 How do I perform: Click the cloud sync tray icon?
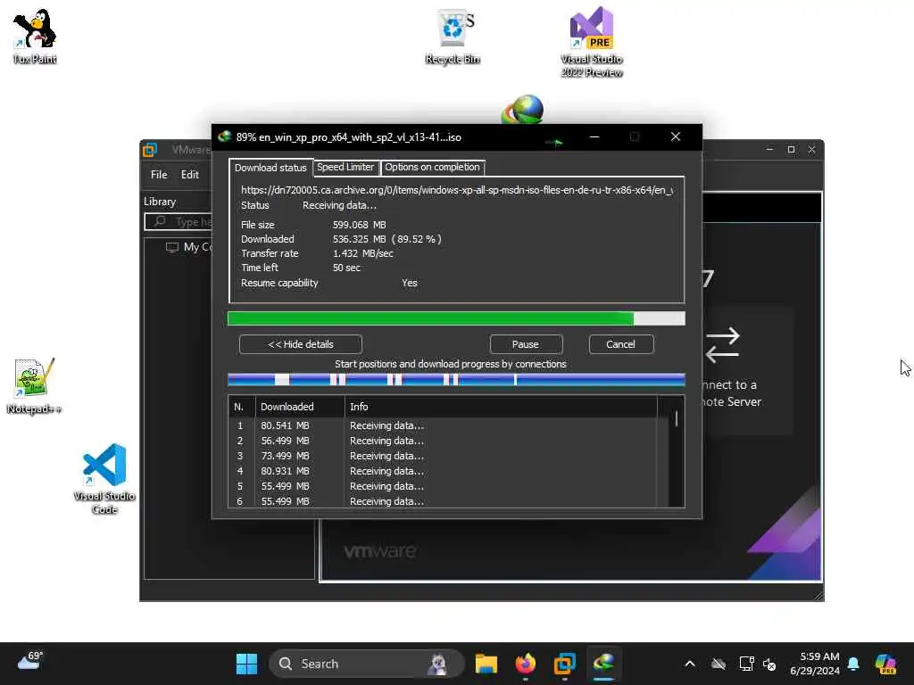[x=719, y=664]
